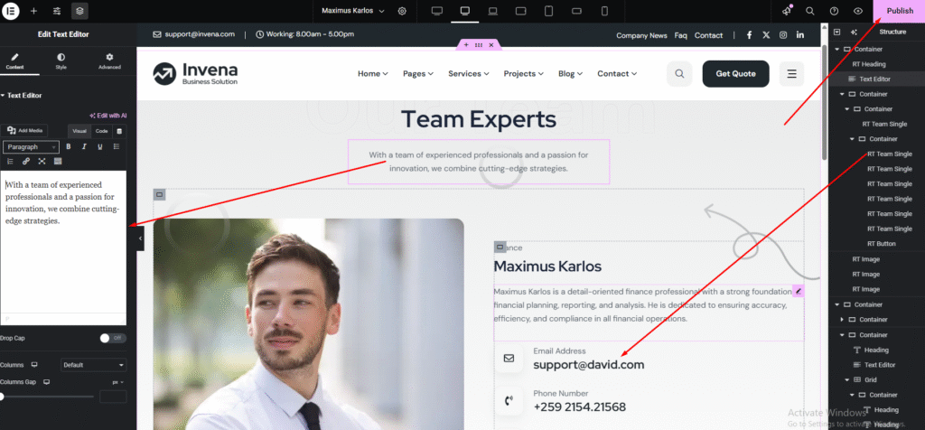Click the website search magnifier button
The image size is (925, 430).
[x=679, y=74]
